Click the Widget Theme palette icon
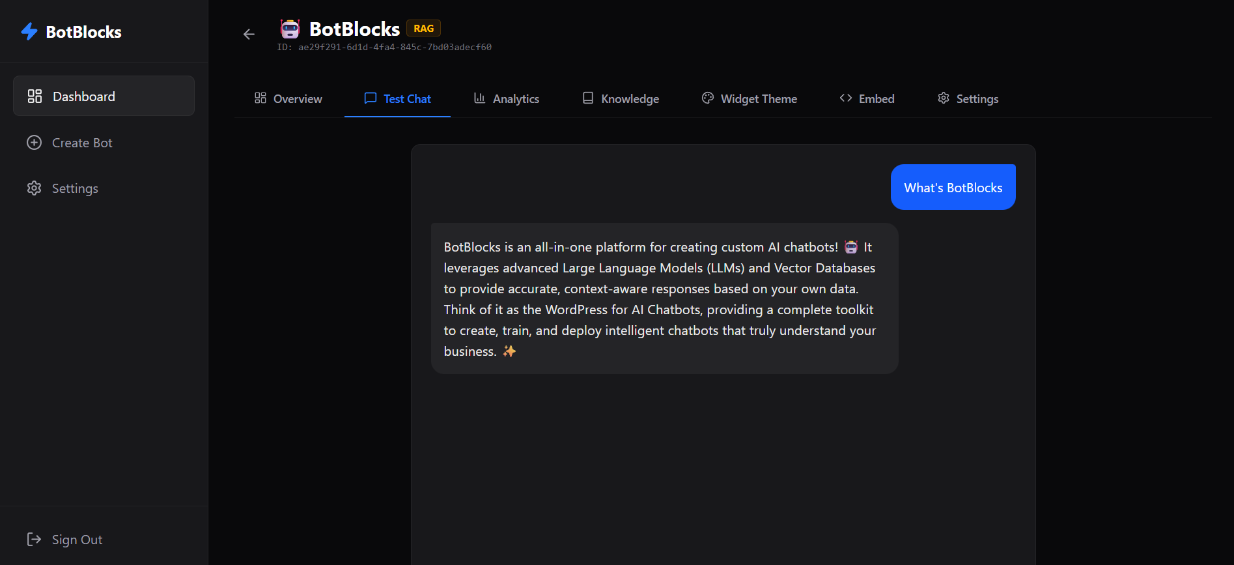Image resolution: width=1234 pixels, height=565 pixels. point(708,98)
